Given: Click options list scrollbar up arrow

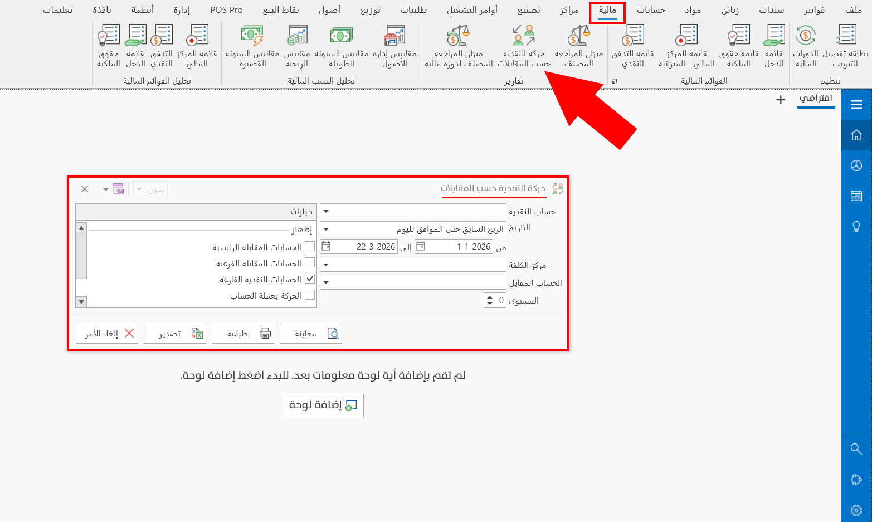Looking at the screenshot, I should click(81, 228).
